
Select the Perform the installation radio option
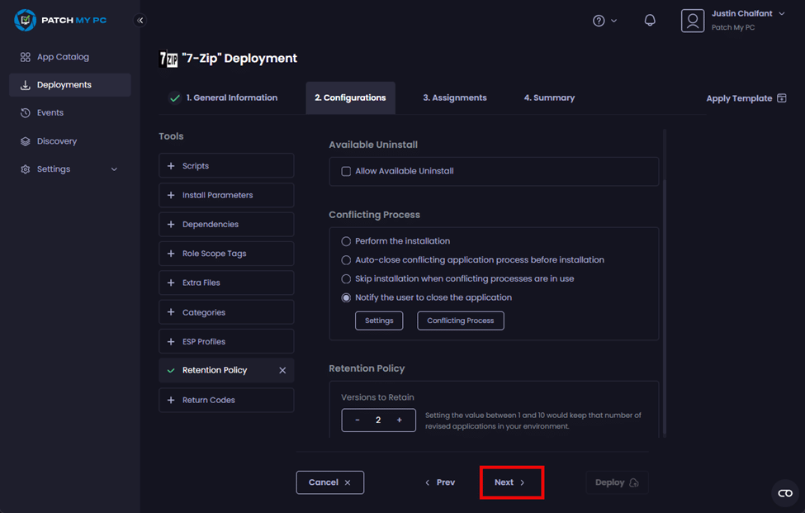coord(347,241)
